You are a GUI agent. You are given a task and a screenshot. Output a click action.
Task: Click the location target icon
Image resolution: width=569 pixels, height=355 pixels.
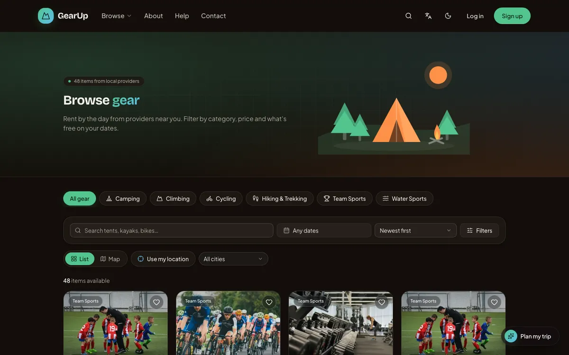click(x=141, y=259)
